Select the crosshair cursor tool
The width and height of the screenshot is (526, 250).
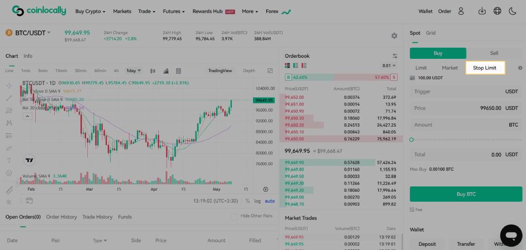[9, 86]
